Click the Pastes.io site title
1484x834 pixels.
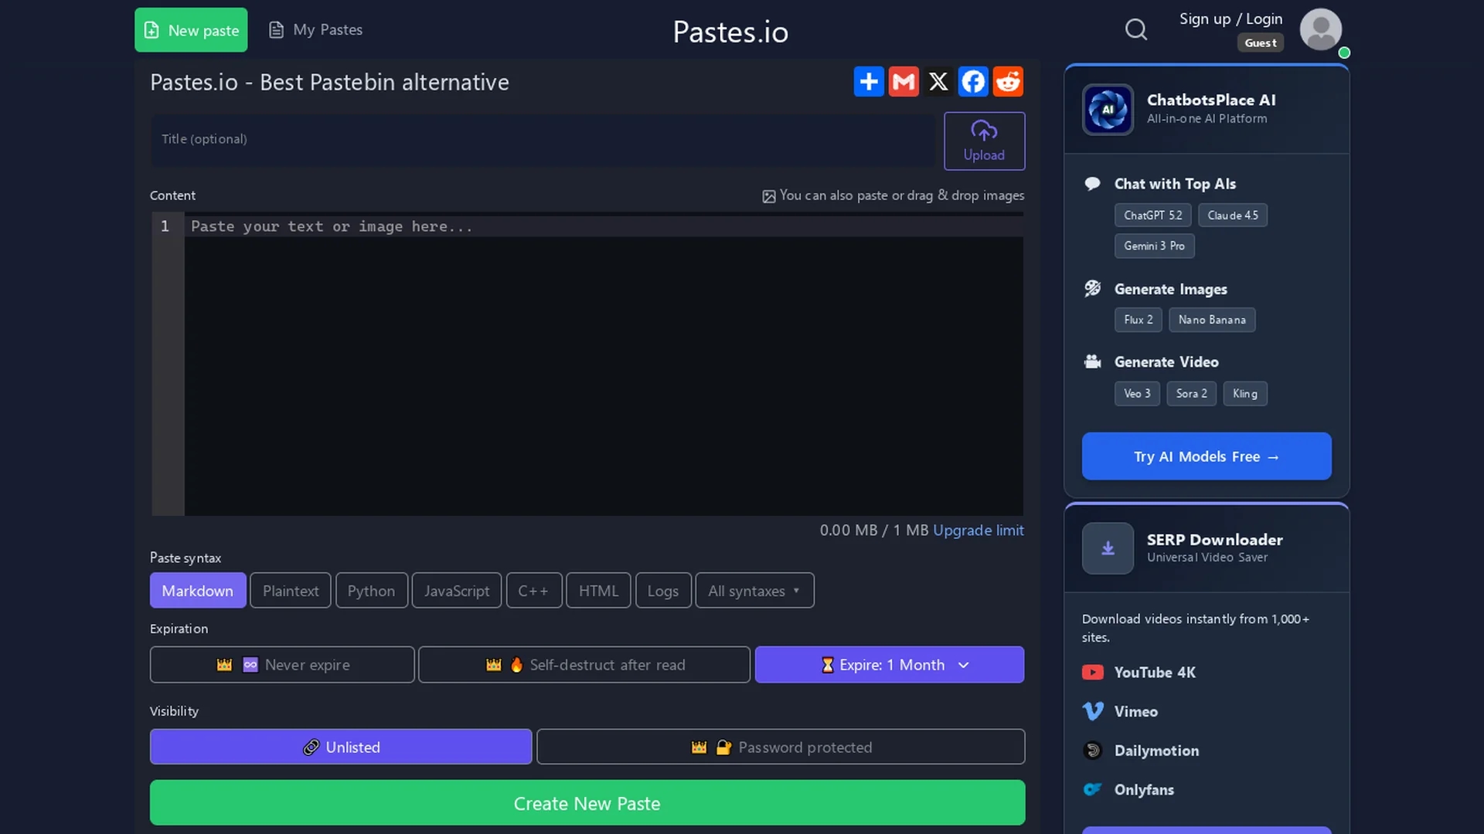click(730, 32)
